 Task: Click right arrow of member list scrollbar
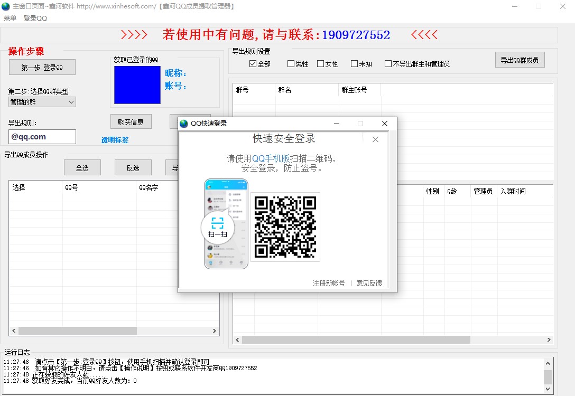point(215,331)
